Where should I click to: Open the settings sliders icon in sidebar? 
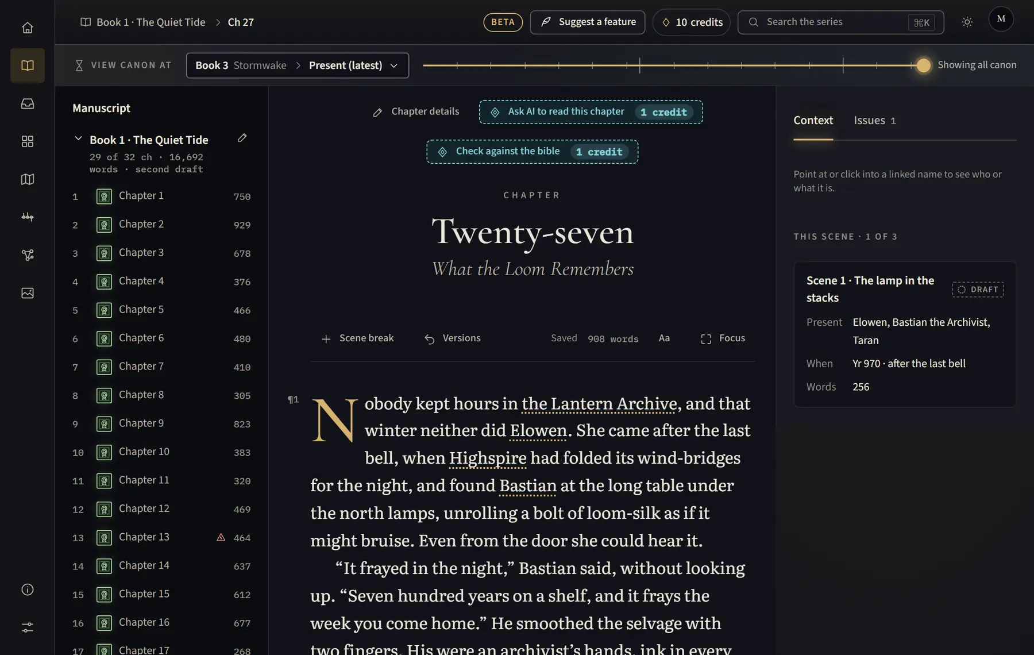[27, 627]
